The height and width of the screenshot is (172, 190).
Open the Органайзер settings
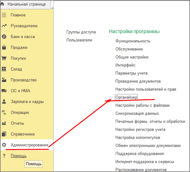[126, 97]
